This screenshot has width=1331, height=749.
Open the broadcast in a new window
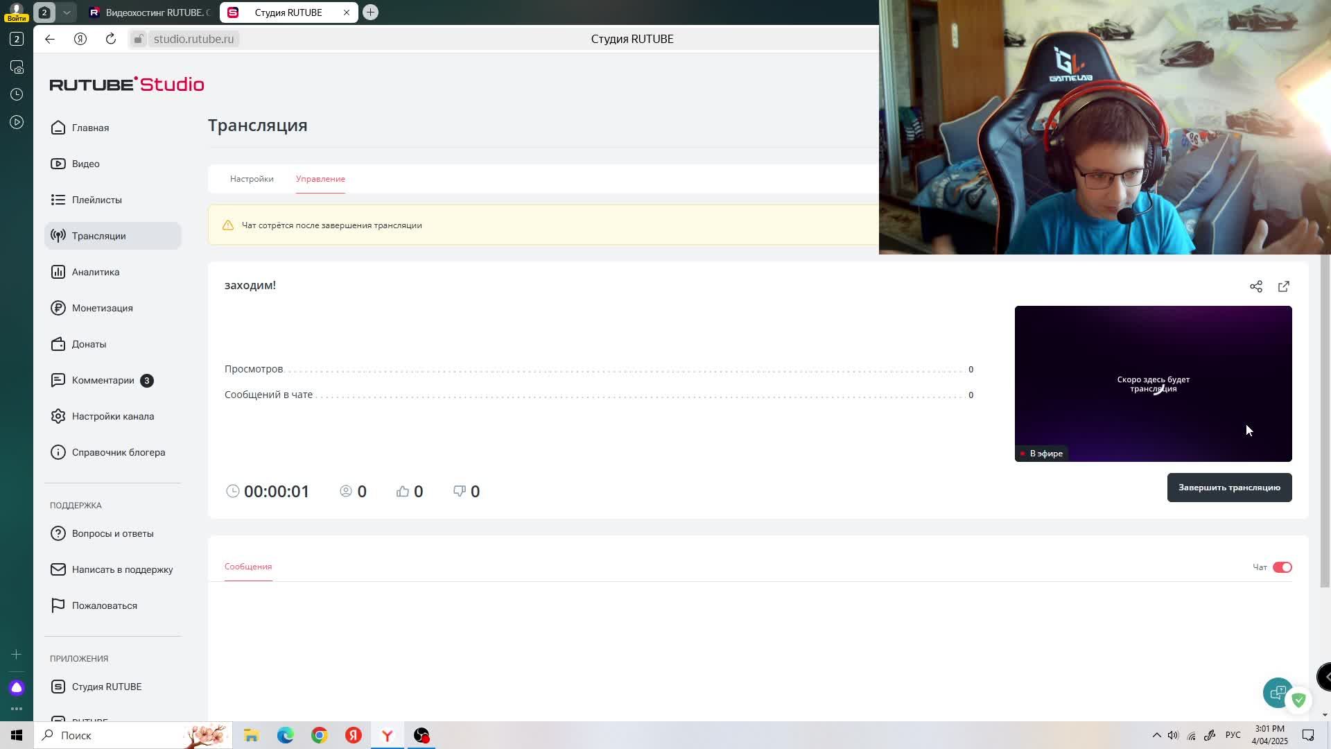(x=1283, y=286)
